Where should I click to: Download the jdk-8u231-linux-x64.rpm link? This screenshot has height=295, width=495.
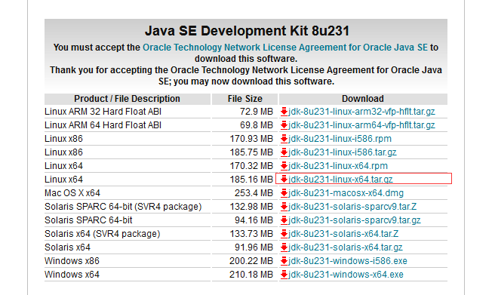point(338,166)
